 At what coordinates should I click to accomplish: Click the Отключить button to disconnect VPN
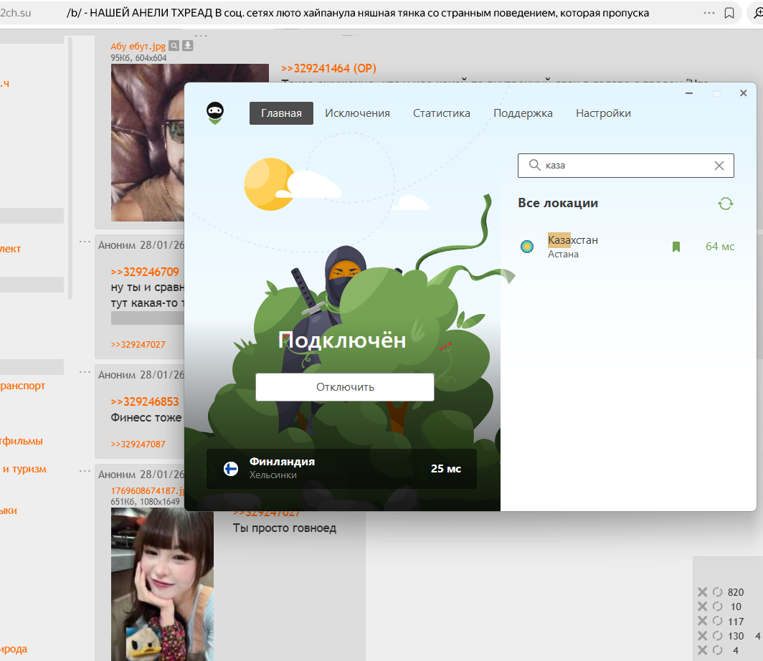coord(345,387)
